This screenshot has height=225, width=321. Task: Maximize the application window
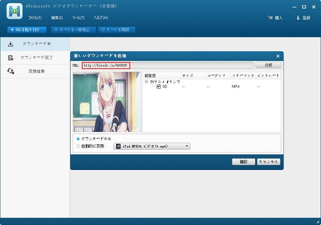point(304,7)
